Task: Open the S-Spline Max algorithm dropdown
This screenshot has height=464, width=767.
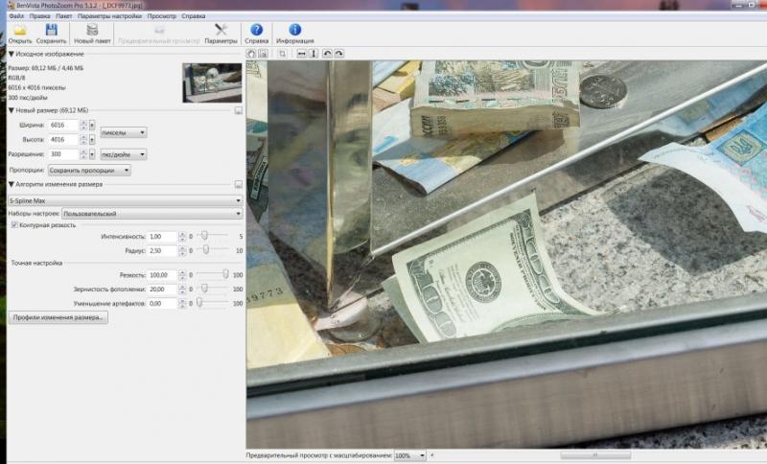Action: pos(126,200)
